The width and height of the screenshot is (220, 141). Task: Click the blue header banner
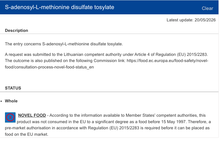109,7
